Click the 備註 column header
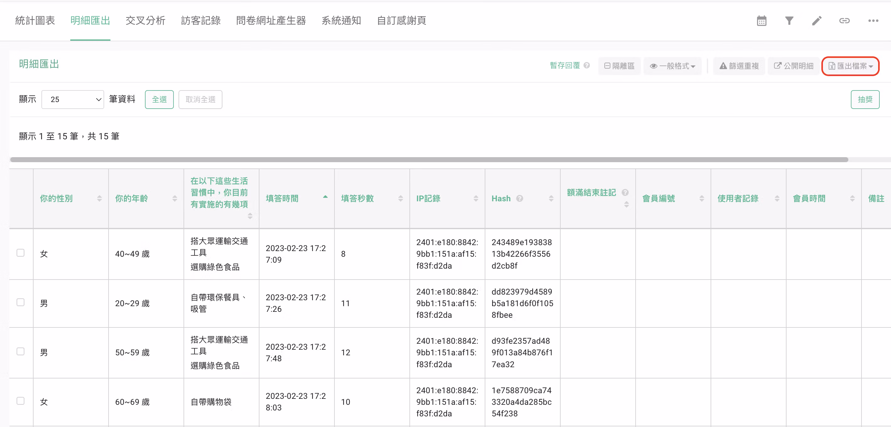The width and height of the screenshot is (891, 427). click(876, 198)
